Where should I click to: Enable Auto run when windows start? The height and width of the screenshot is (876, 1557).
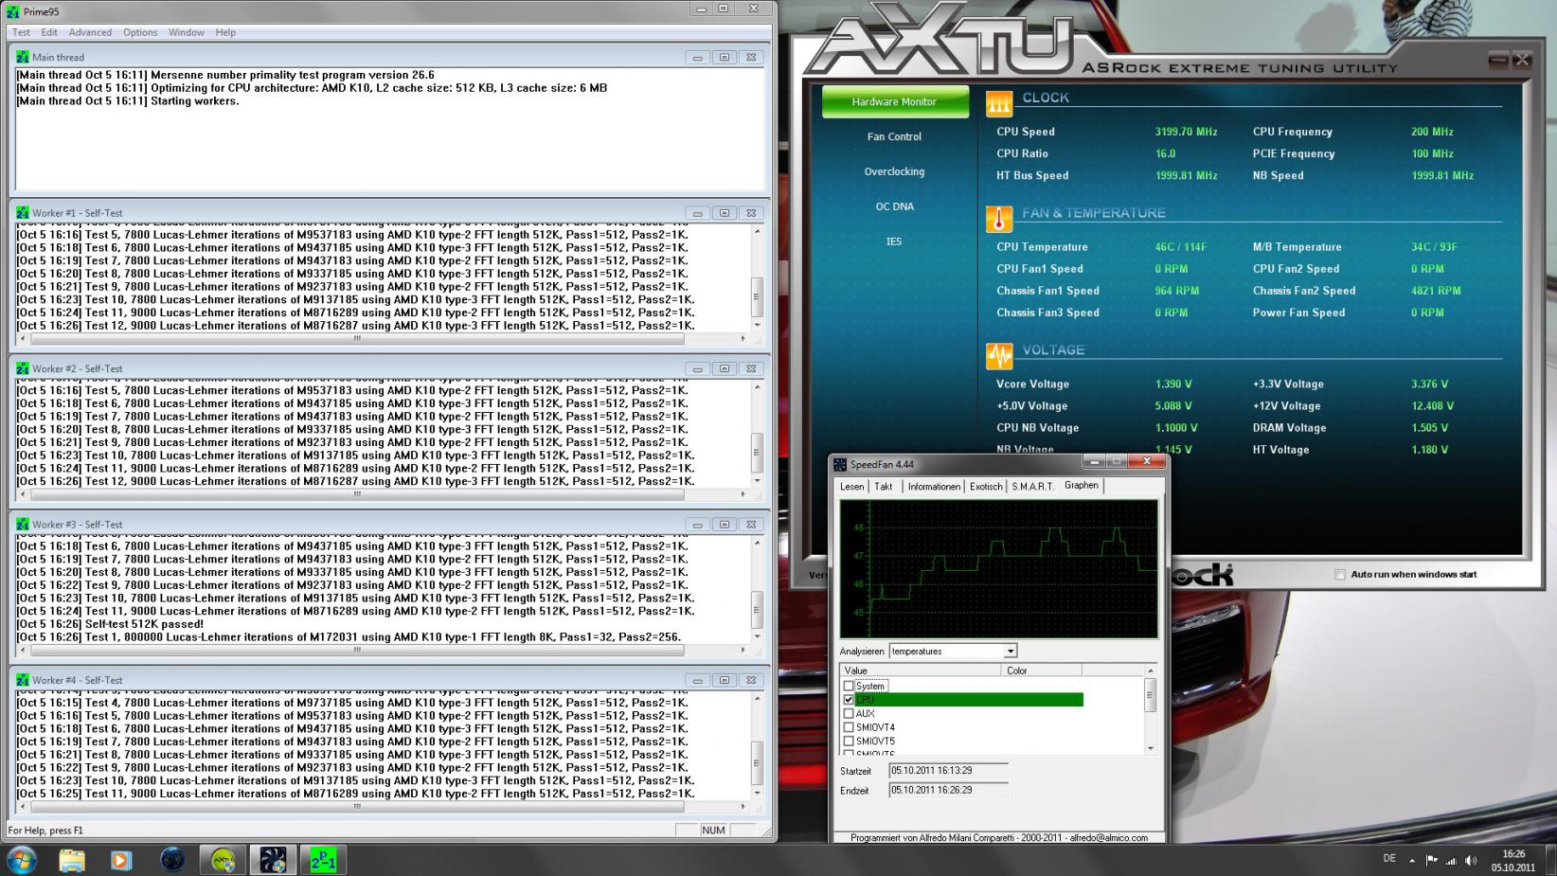[x=1339, y=575]
